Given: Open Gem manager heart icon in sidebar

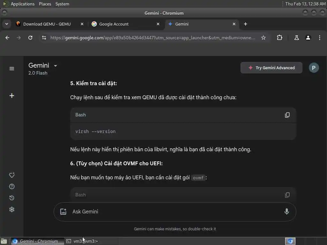Looking at the screenshot, I should 12,175.
